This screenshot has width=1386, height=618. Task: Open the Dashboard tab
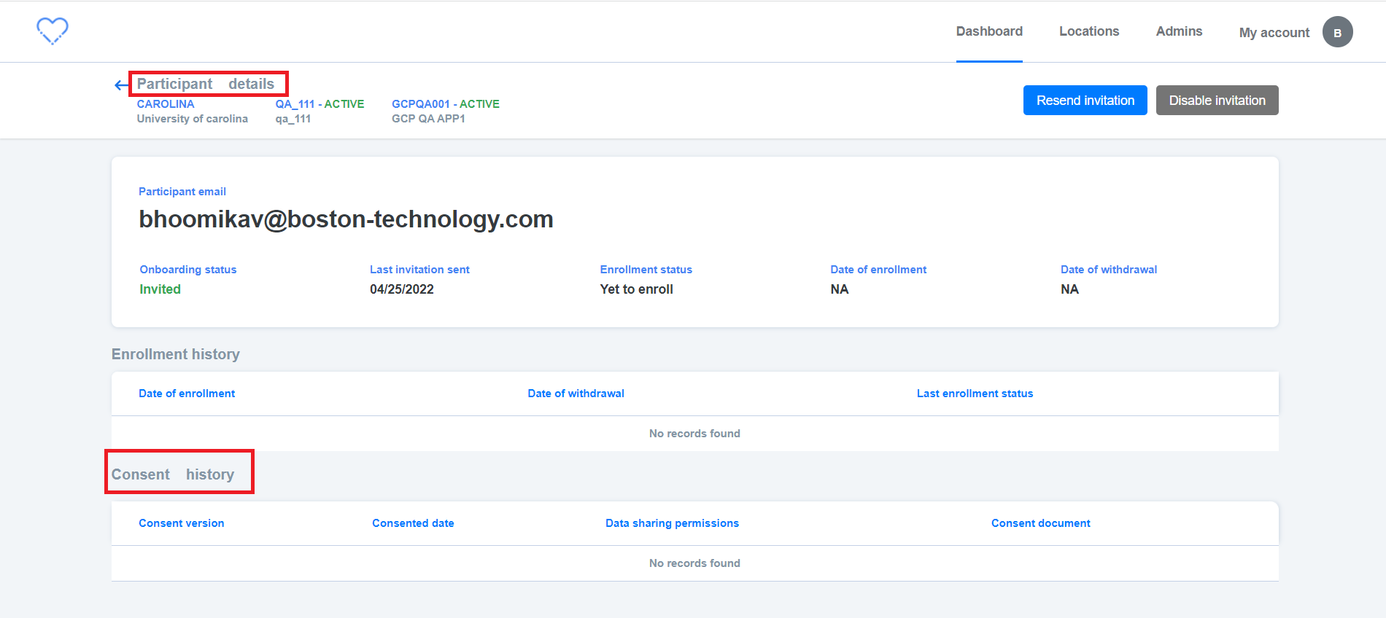[x=989, y=31]
